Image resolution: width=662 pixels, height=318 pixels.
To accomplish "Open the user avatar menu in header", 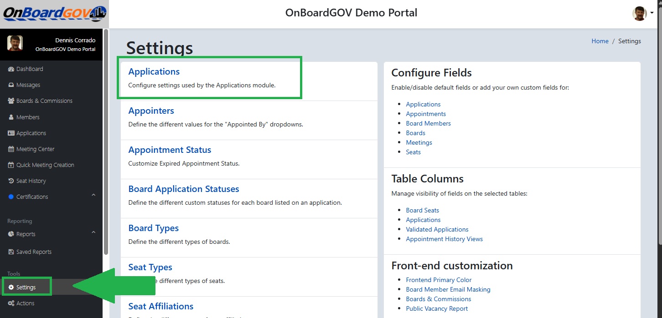I will (x=643, y=13).
